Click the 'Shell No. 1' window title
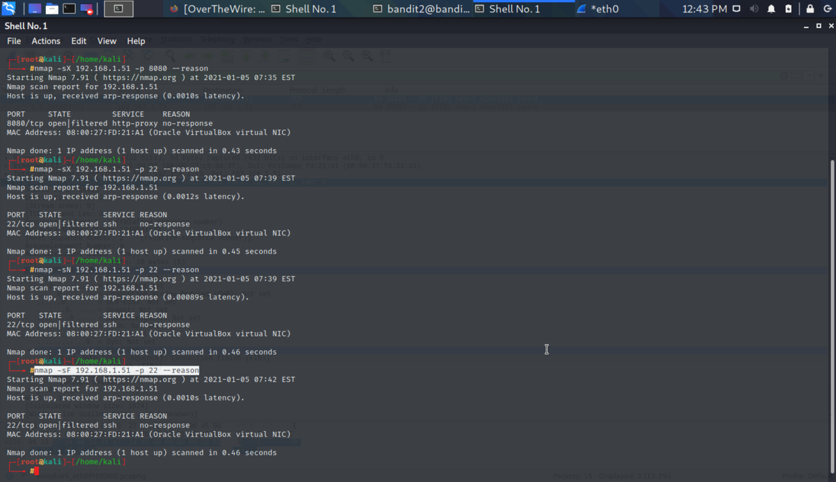 pyautogui.click(x=26, y=26)
